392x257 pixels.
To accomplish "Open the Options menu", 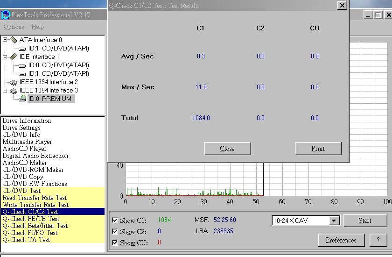I will pyautogui.click(x=14, y=27).
